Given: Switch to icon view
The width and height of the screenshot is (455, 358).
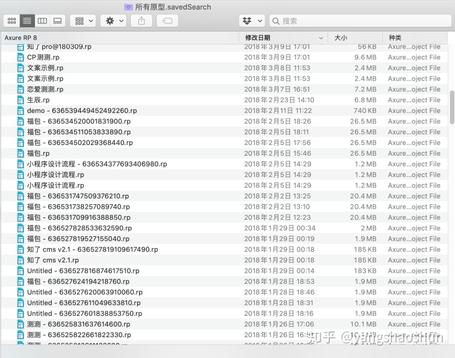Looking at the screenshot, I should pos(12,21).
